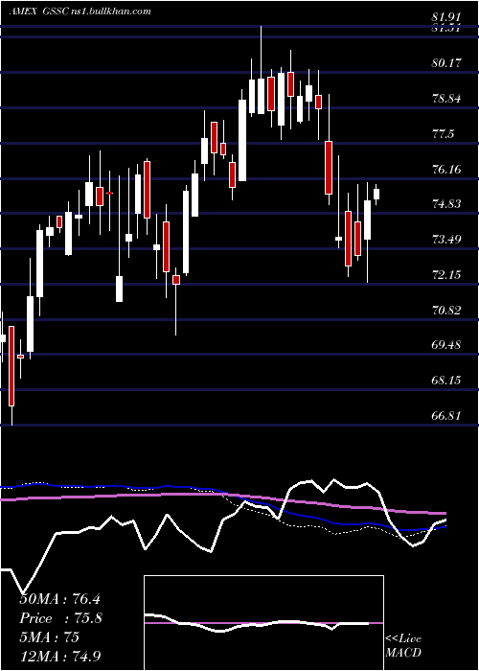This screenshot has width=479, height=671.
Task: Click the 72.15 price level label
Action: point(447,275)
